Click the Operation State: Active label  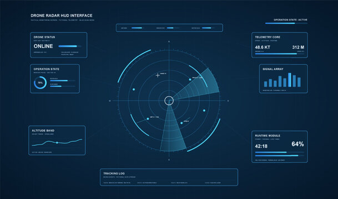click(291, 20)
